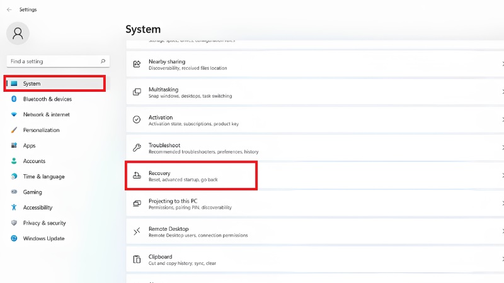Image resolution: width=504 pixels, height=283 pixels.
Task: Click the Windows Update sync icon
Action: tap(14, 238)
